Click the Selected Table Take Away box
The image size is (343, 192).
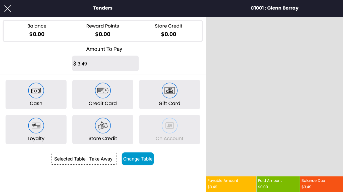point(84,159)
